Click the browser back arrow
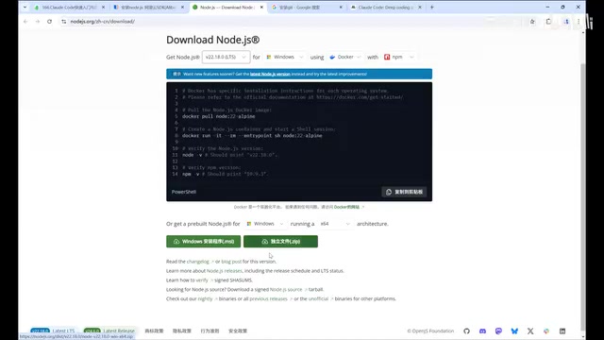 pos(25,22)
